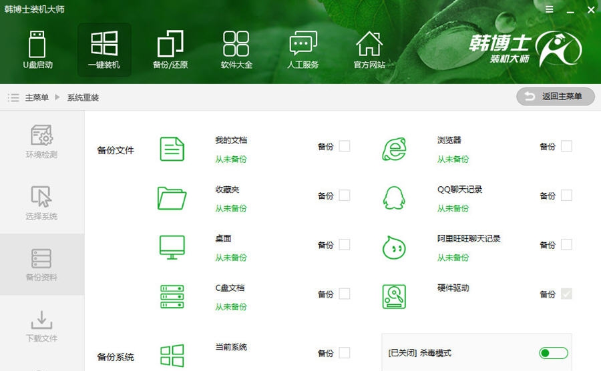Click the QQ聊天记录 penguin icon
Screen dimensions: 601x371
394,198
